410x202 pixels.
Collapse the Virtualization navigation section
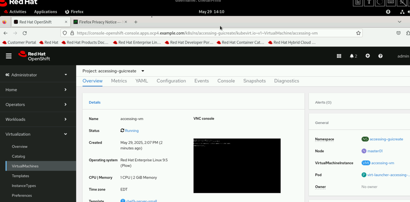37,134
